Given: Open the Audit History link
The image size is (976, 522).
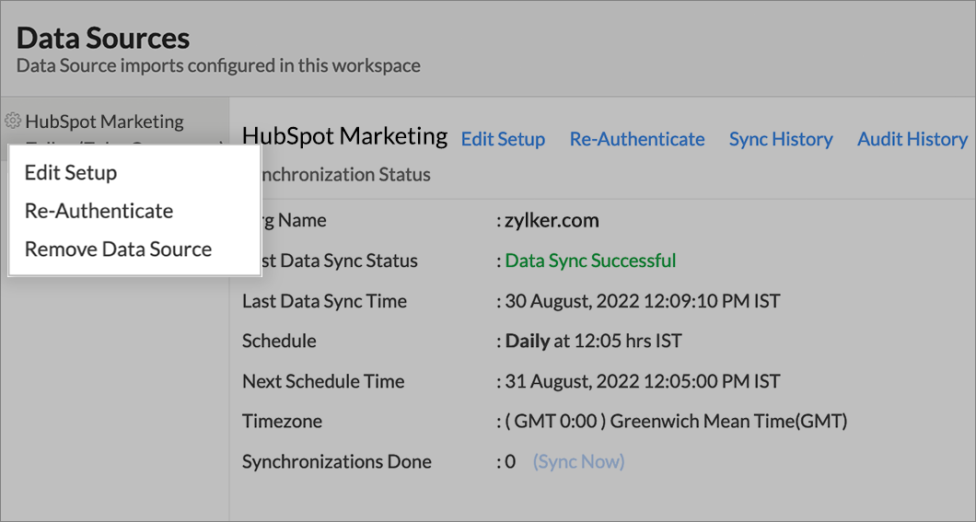Looking at the screenshot, I should [912, 139].
